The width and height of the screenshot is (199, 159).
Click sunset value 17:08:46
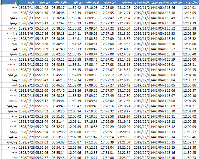[92, 70]
